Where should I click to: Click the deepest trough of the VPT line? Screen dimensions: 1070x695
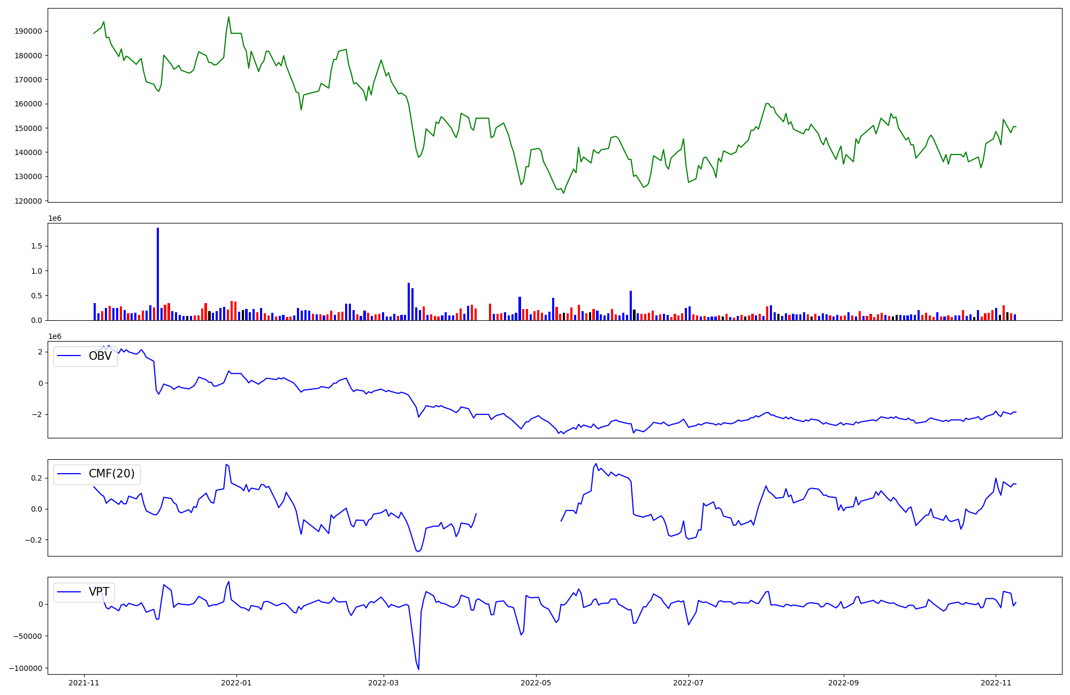[418, 669]
